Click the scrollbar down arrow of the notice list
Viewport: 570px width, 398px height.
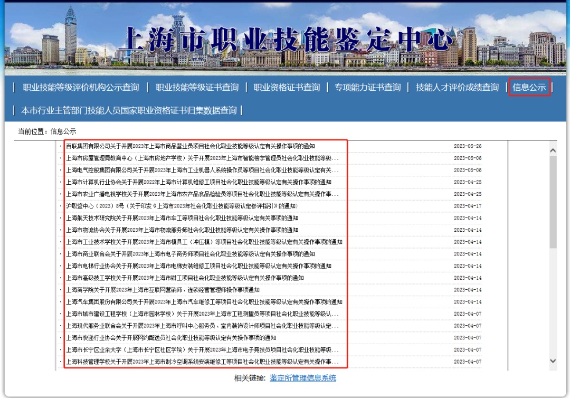point(553,361)
